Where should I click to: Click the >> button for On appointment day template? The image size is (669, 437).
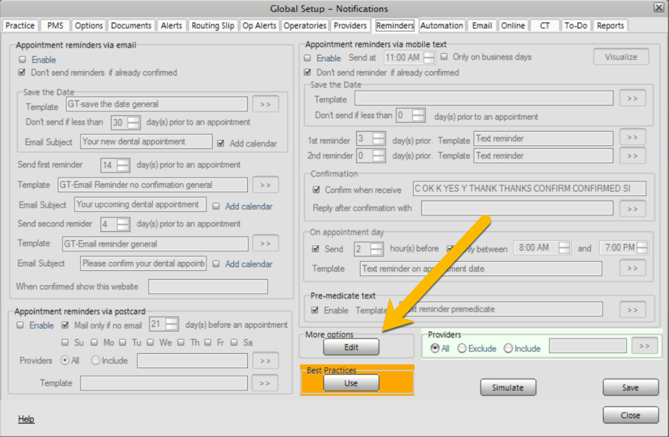pos(632,269)
